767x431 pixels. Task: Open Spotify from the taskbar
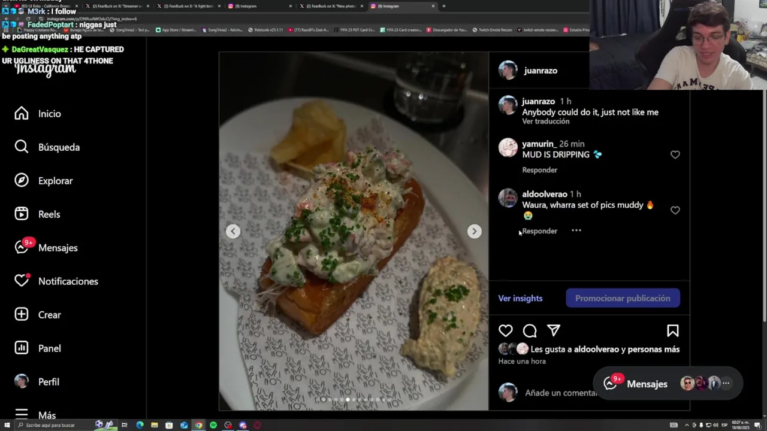pyautogui.click(x=213, y=425)
